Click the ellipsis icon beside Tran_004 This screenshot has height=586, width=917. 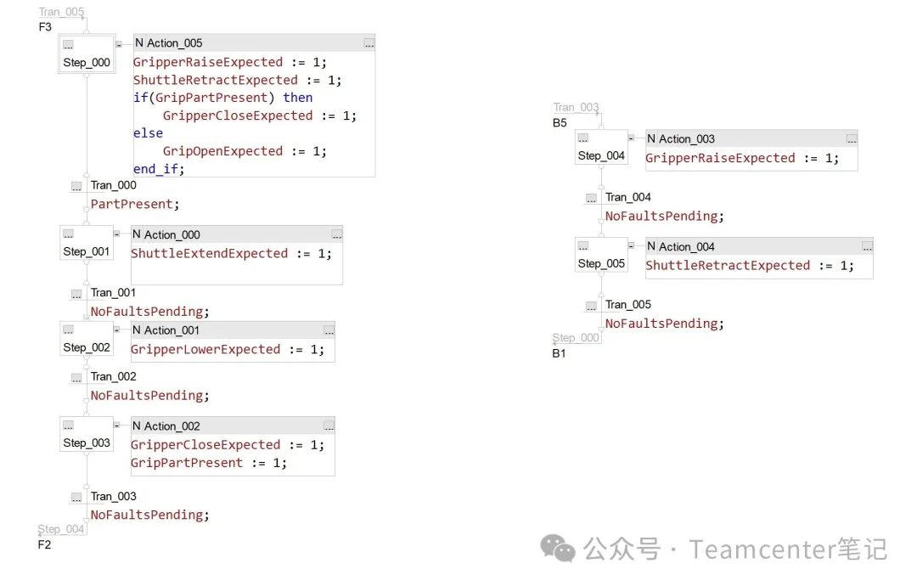591,198
